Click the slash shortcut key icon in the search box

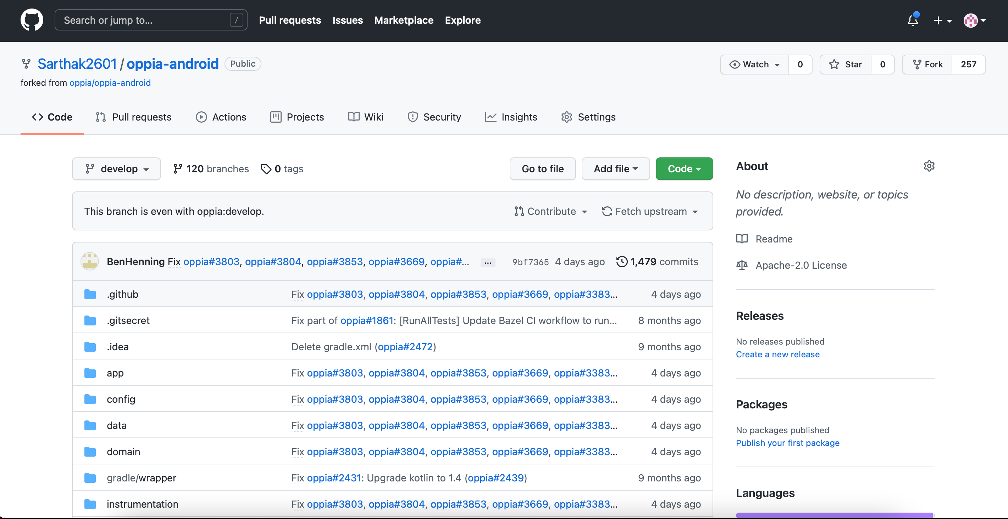click(236, 20)
